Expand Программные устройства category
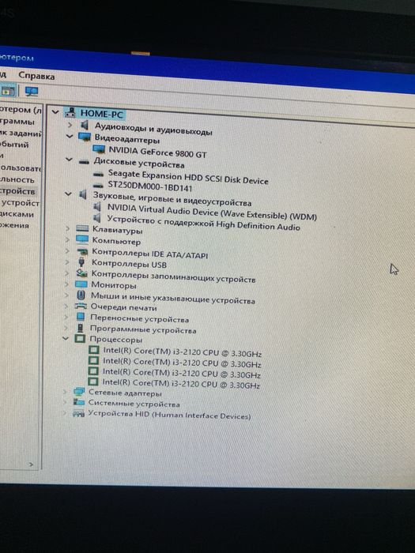The height and width of the screenshot is (553, 415). tap(66, 329)
